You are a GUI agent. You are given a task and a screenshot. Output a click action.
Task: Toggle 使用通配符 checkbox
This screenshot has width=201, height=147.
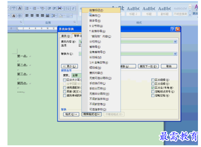click(65, 88)
